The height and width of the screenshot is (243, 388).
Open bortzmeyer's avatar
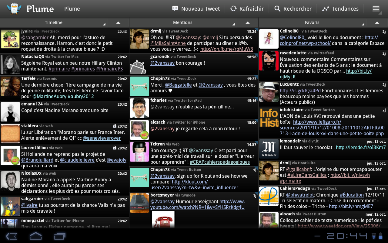139,203
